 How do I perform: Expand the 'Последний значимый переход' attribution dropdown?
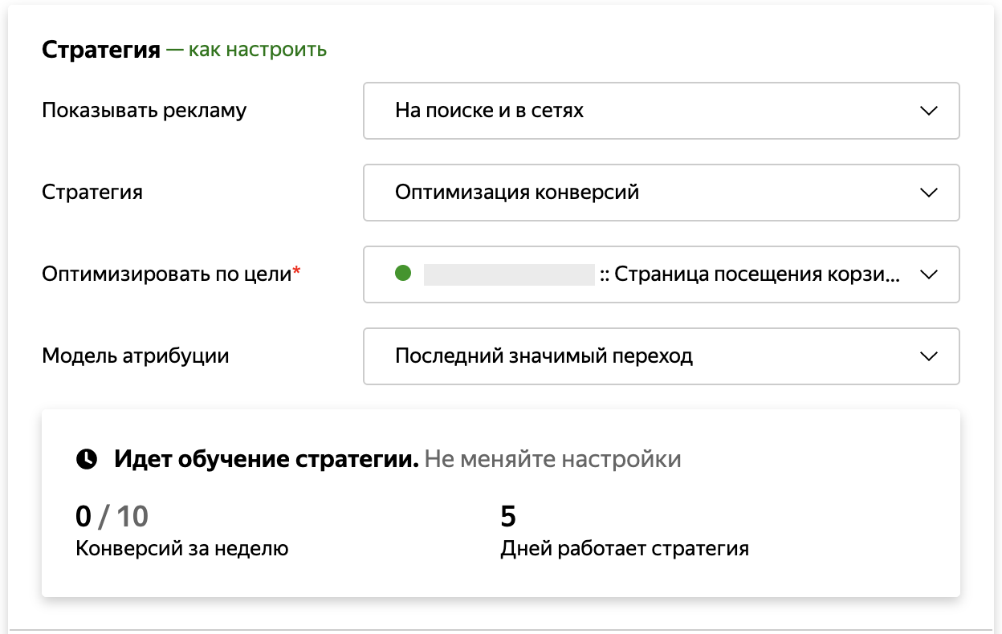pyautogui.click(x=642, y=356)
